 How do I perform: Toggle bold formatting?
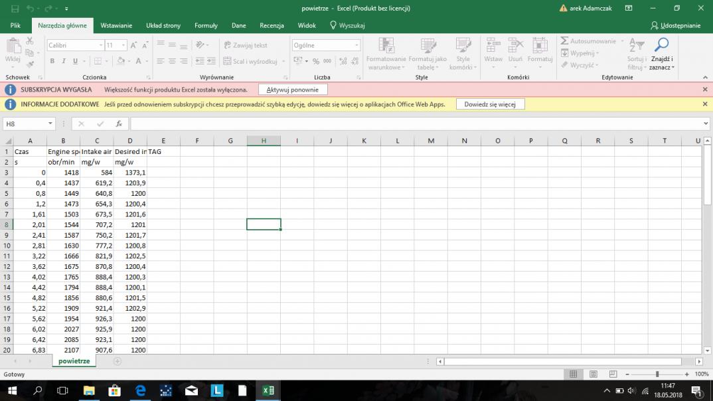(52, 61)
